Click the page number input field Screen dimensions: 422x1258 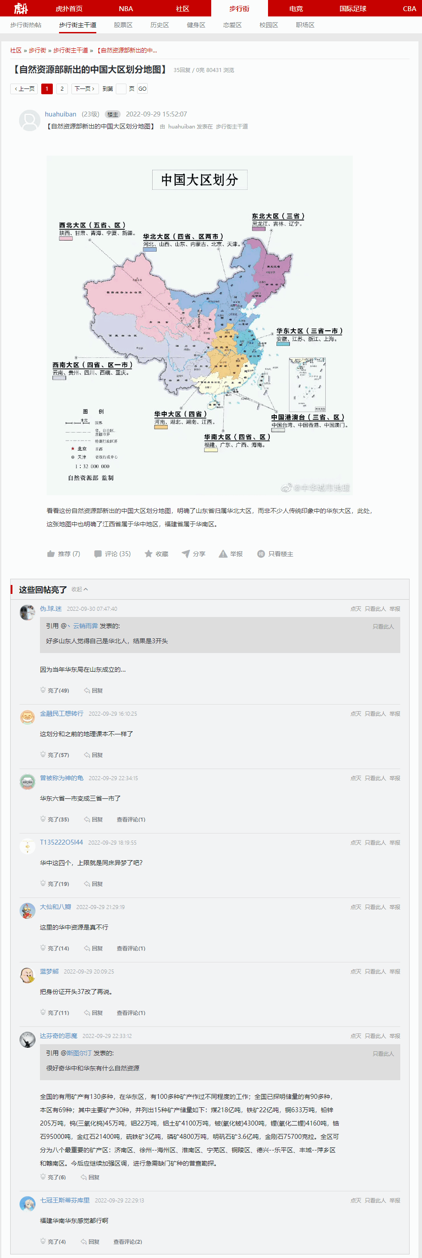click(x=121, y=89)
